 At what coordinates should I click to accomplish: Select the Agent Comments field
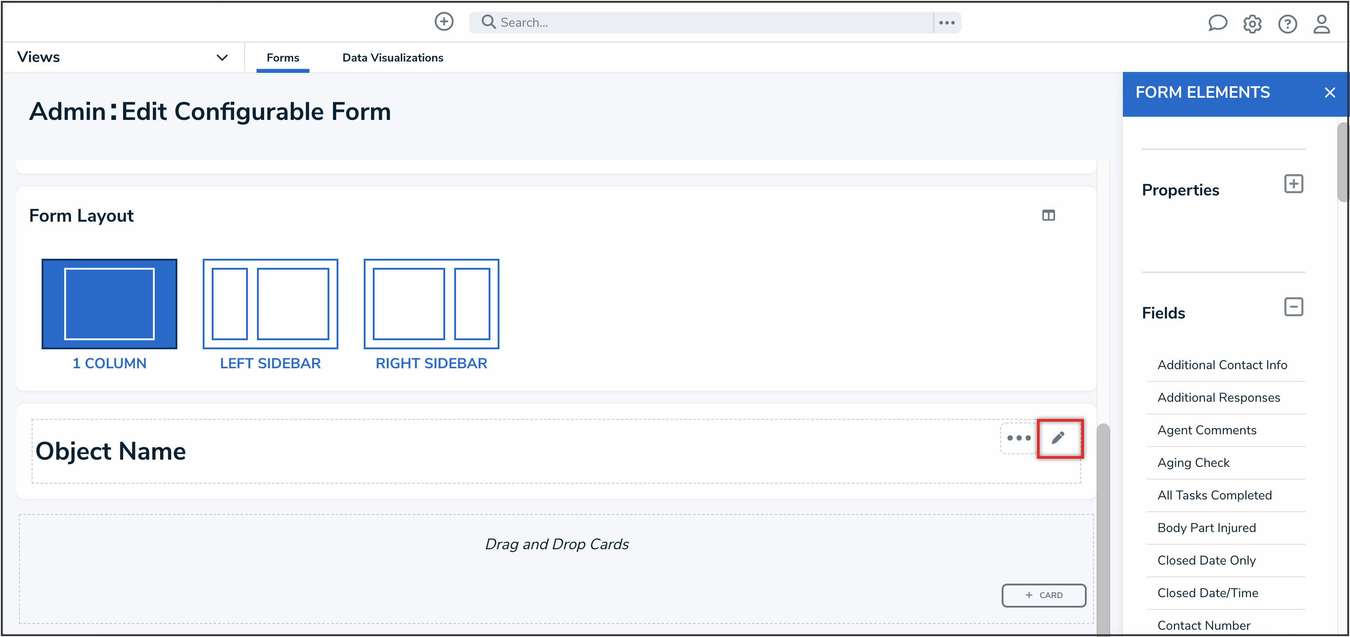[x=1207, y=430]
